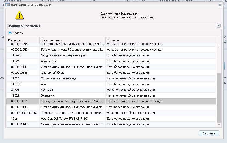Select inventory number 0000001149
This screenshot has height=143, width=227.
tap(19, 107)
